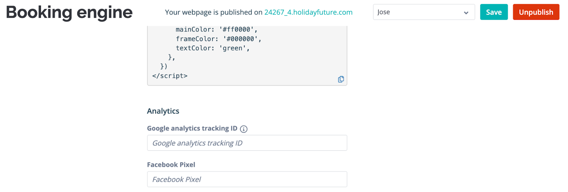Viewport: 568px width, 192px height.
Task: Click the closing '})' line in the code
Action: pyautogui.click(x=164, y=66)
